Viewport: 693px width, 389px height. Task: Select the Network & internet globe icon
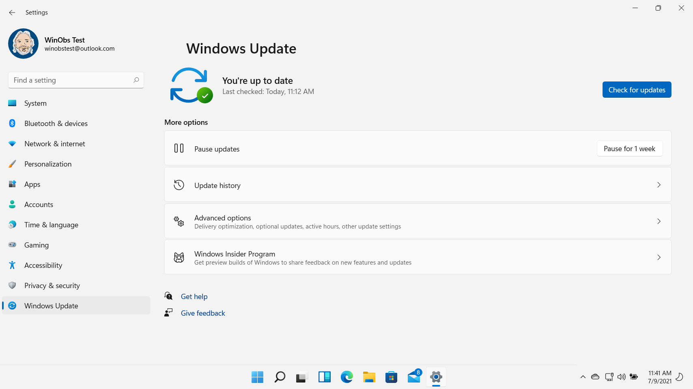pos(12,143)
